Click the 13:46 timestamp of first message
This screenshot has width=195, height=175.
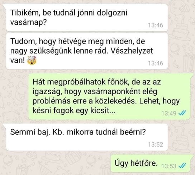156,25
